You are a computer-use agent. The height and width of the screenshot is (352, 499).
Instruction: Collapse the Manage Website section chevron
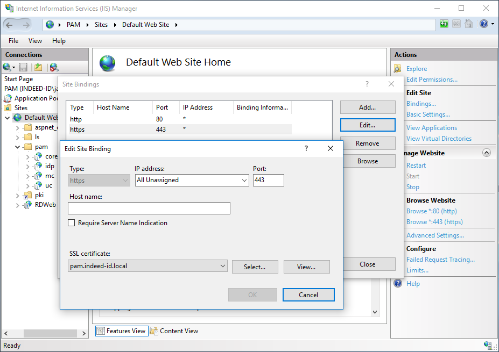pyautogui.click(x=487, y=153)
